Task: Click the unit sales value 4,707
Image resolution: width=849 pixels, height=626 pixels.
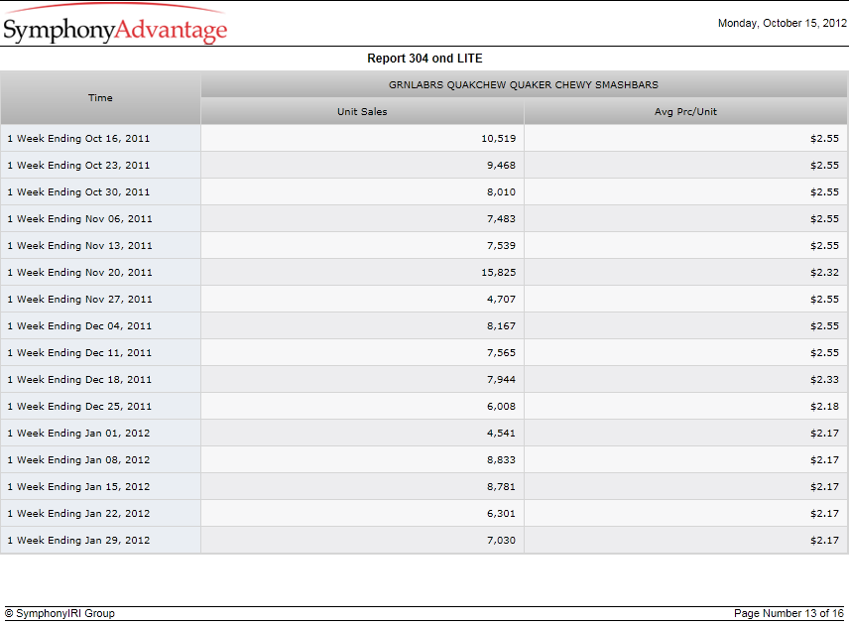Action: 502,300
